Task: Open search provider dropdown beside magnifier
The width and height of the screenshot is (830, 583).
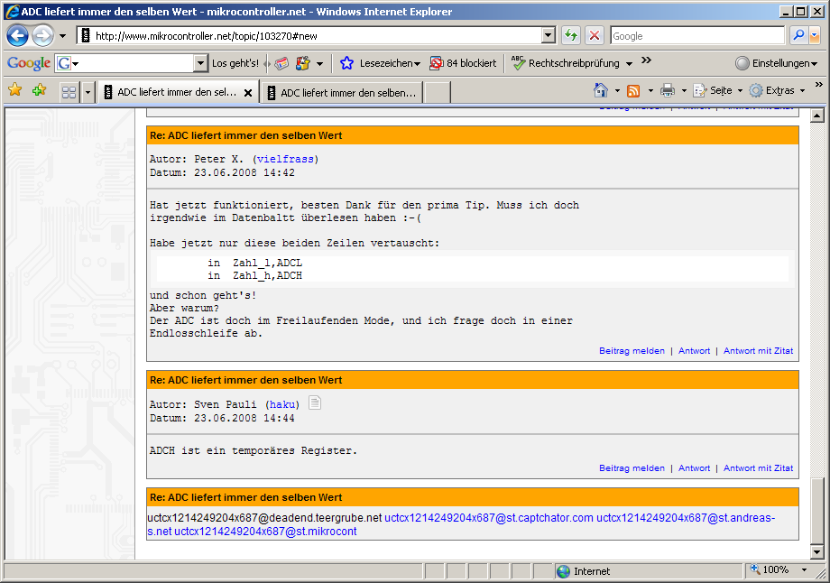Action: point(814,36)
